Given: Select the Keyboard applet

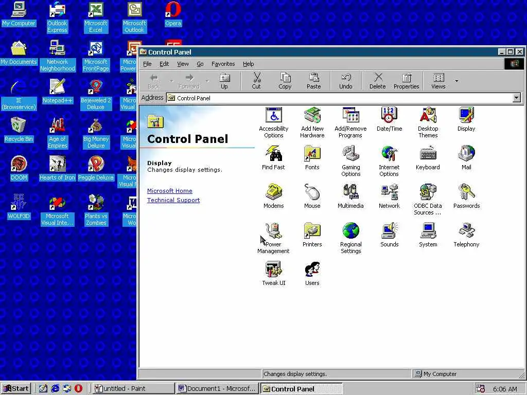Looking at the screenshot, I should 428,158.
